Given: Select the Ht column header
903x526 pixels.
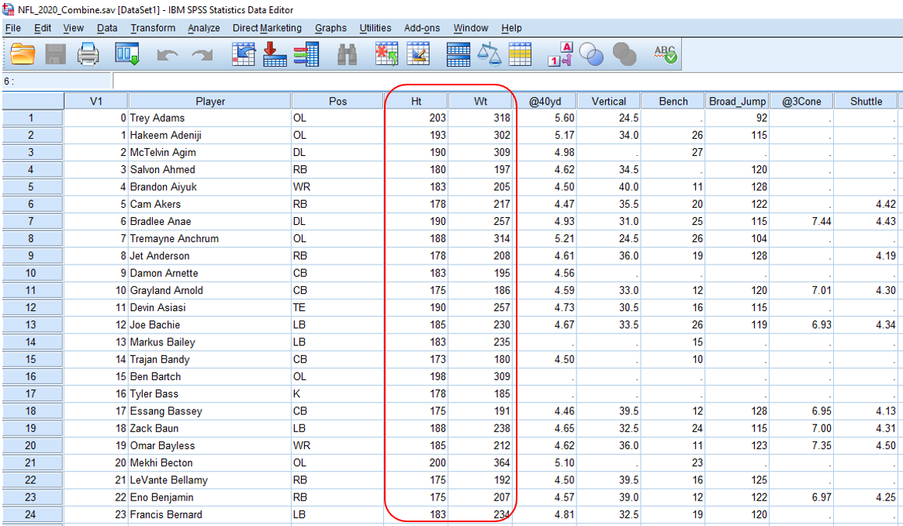Looking at the screenshot, I should 416,101.
